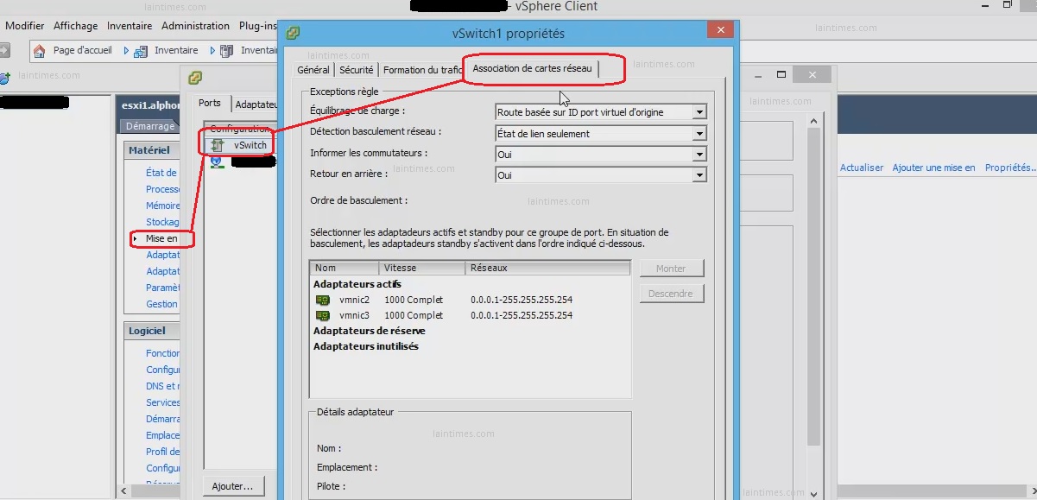Open the DNS et r link under Logiciel

tap(163, 386)
